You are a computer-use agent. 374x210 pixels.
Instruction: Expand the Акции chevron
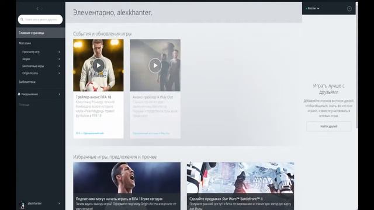tap(59, 59)
